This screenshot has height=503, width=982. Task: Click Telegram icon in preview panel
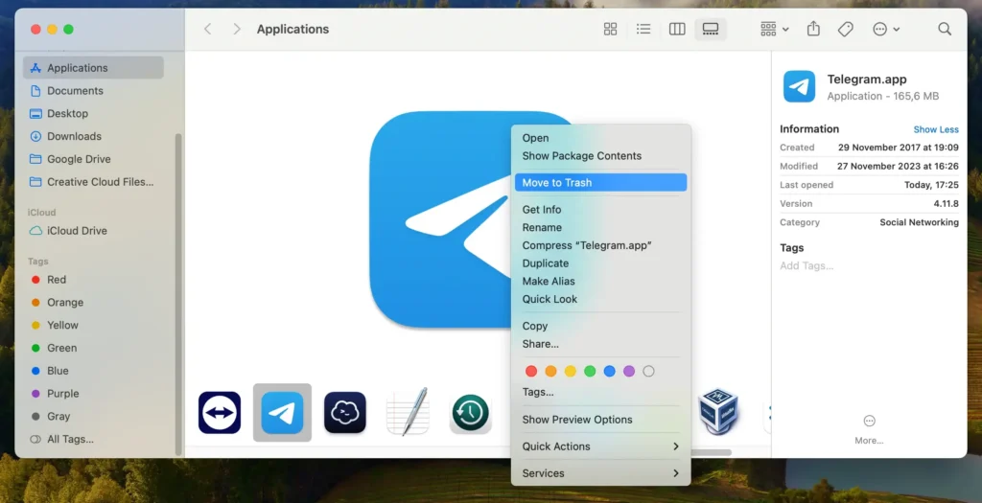799,86
